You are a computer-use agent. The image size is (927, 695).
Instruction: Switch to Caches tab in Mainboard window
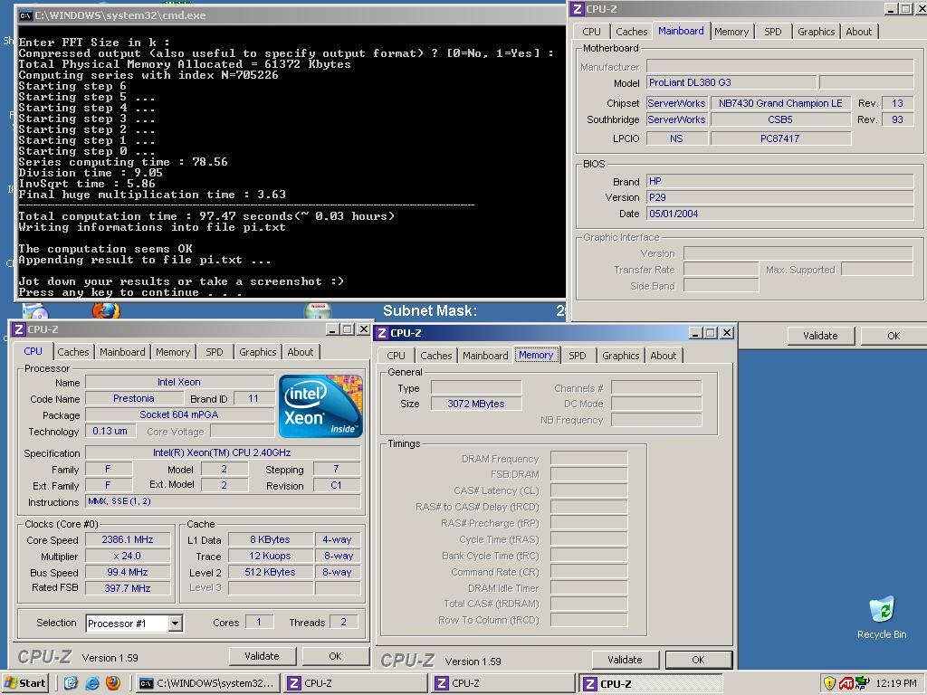click(x=631, y=32)
